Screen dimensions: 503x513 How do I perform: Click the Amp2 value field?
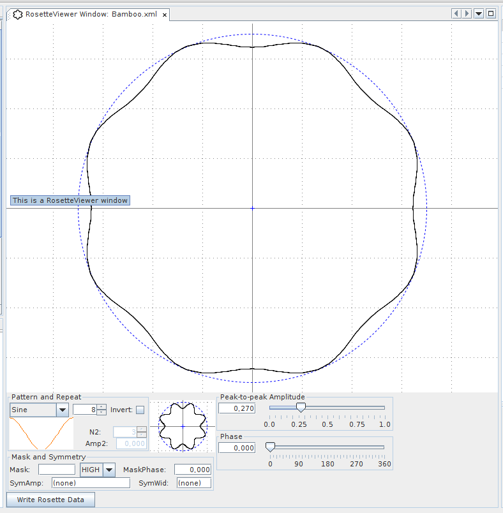pyautogui.click(x=131, y=443)
